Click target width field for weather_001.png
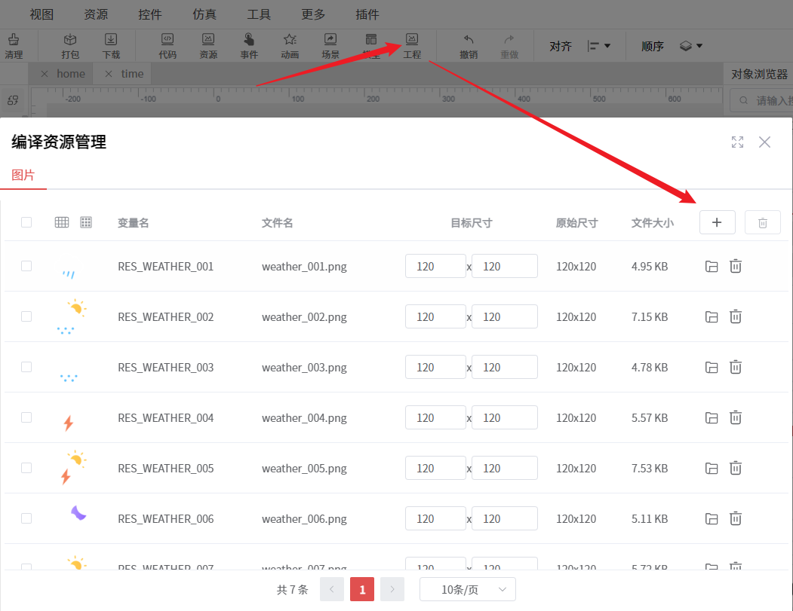The image size is (793, 611). [x=435, y=266]
